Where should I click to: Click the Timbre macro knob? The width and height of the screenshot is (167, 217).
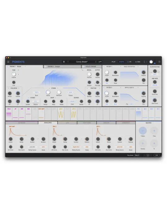143,131
